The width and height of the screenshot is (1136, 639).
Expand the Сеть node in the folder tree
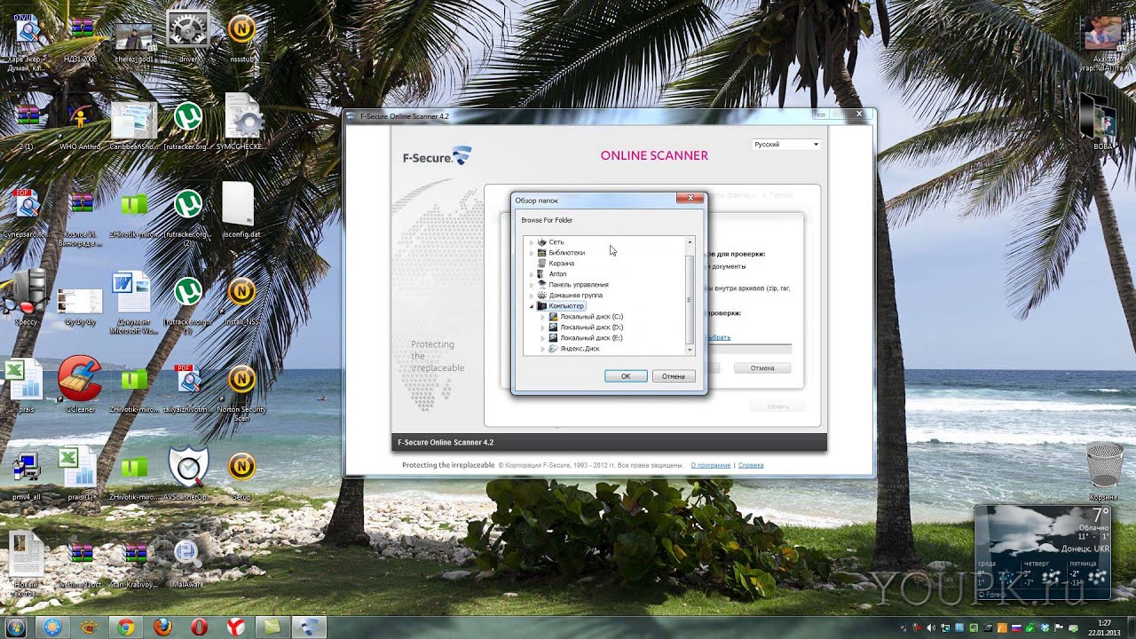532,242
